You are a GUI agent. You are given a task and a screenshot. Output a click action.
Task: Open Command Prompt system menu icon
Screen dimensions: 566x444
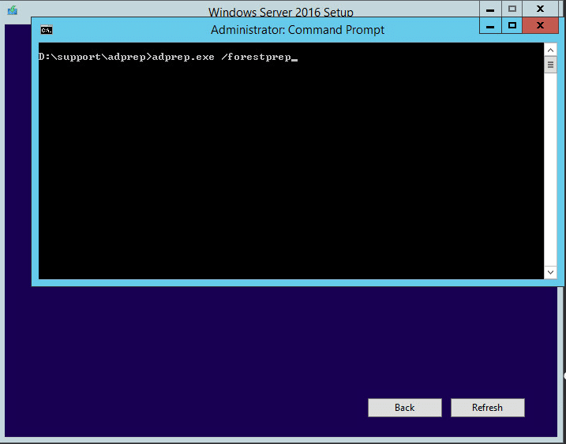47,30
